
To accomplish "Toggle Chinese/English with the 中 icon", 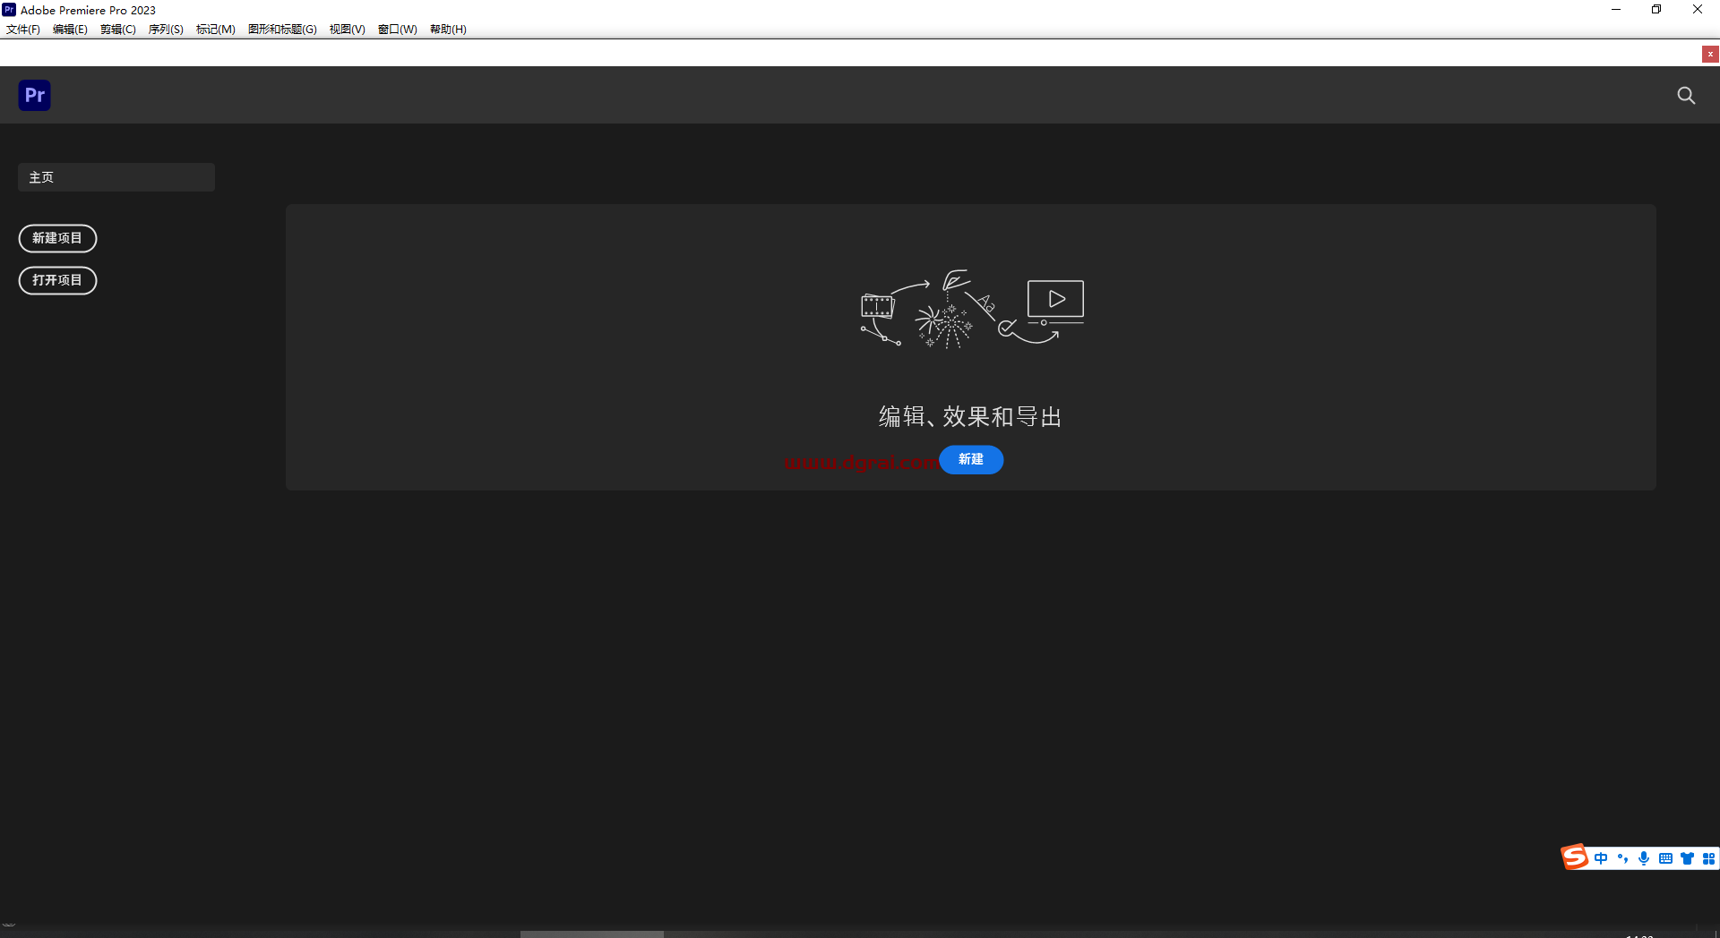I will [x=1603, y=858].
